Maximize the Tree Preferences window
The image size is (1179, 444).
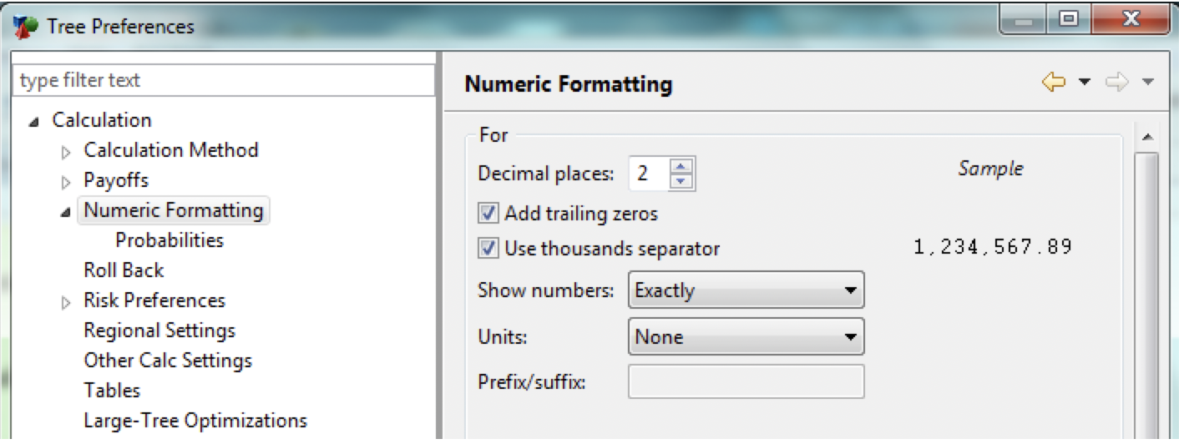point(1068,19)
